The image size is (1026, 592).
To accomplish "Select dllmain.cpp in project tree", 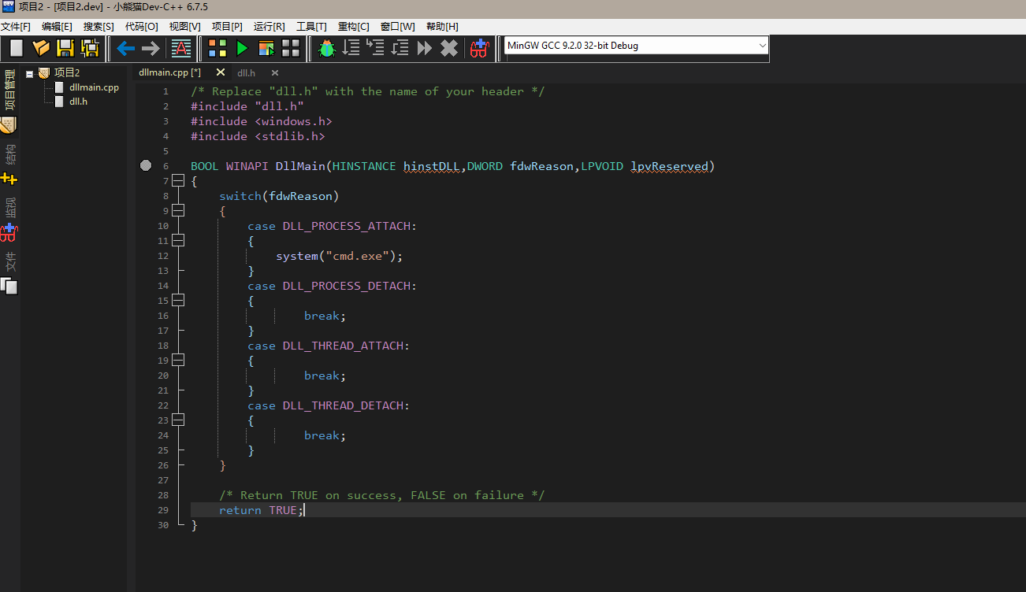I will click(94, 87).
